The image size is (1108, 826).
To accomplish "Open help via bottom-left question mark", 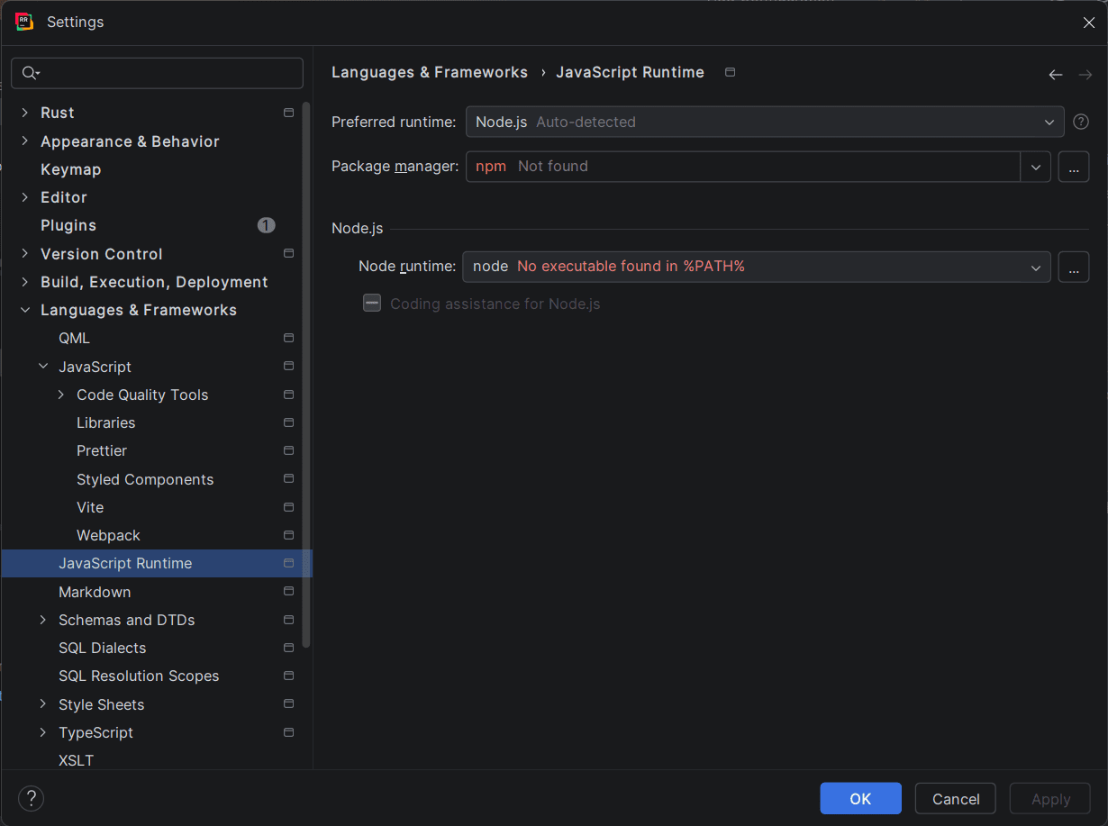I will coord(31,798).
